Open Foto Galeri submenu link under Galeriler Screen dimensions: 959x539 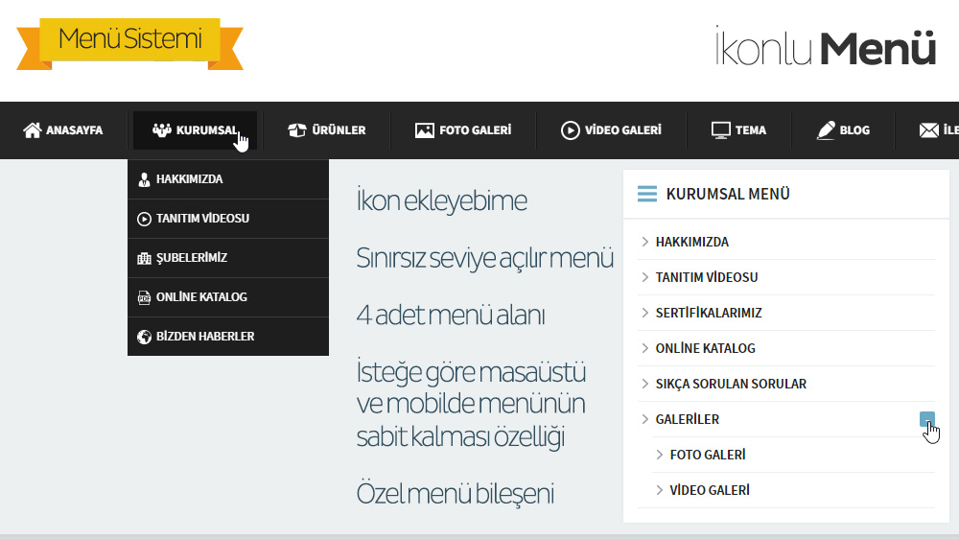click(708, 455)
